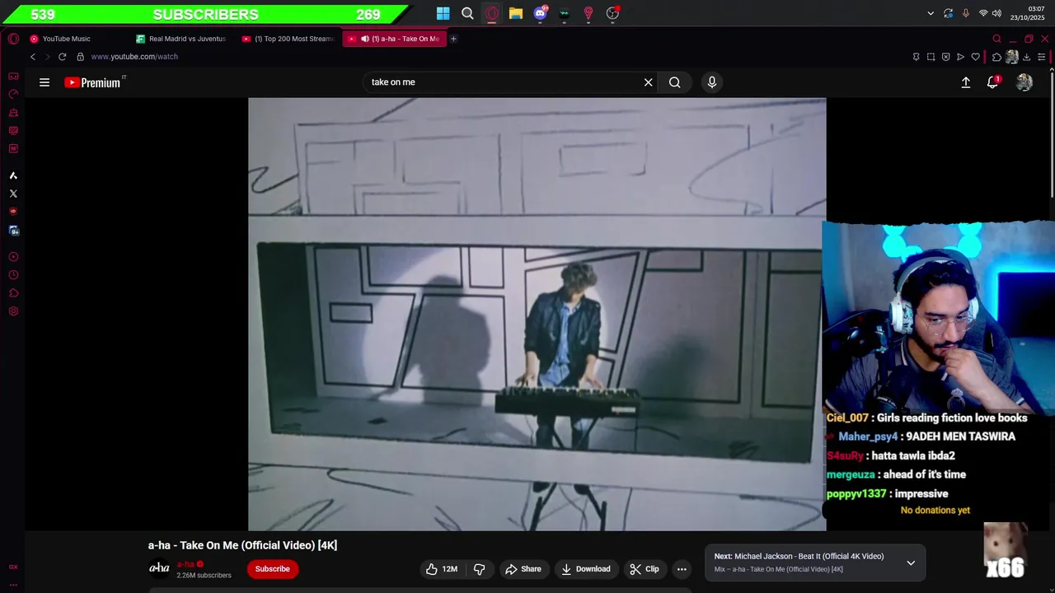Screen dimensions: 1055x593
Task: Search open tabs with the magnifier icon
Action: [996, 39]
